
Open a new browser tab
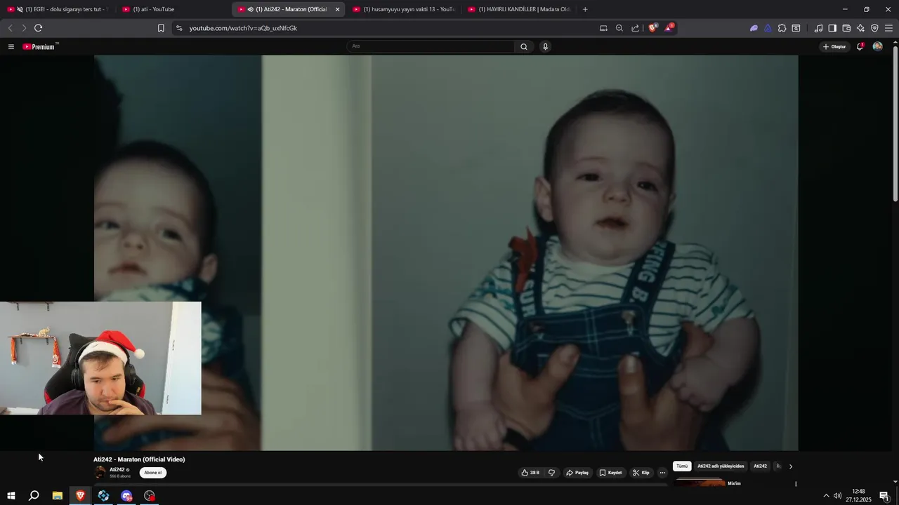coord(585,9)
